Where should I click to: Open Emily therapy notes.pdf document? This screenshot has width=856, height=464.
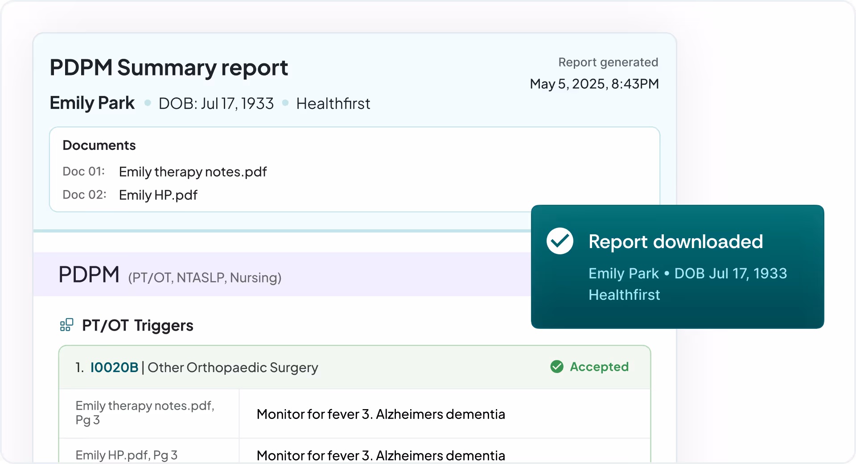[x=193, y=172]
